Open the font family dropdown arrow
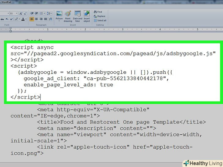Screen dimensions: 223x167 (8, 13)
